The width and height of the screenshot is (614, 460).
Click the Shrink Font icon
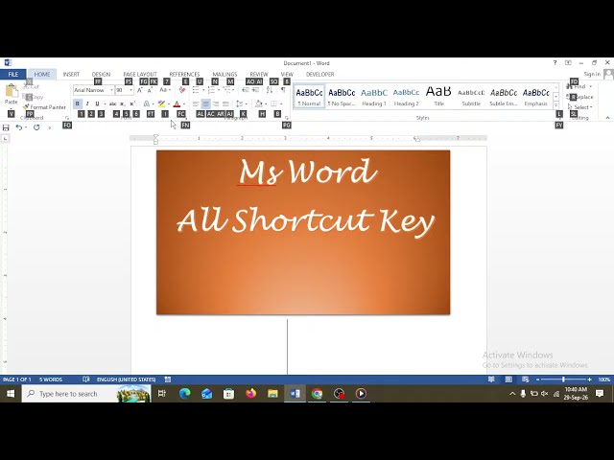pyautogui.click(x=150, y=90)
